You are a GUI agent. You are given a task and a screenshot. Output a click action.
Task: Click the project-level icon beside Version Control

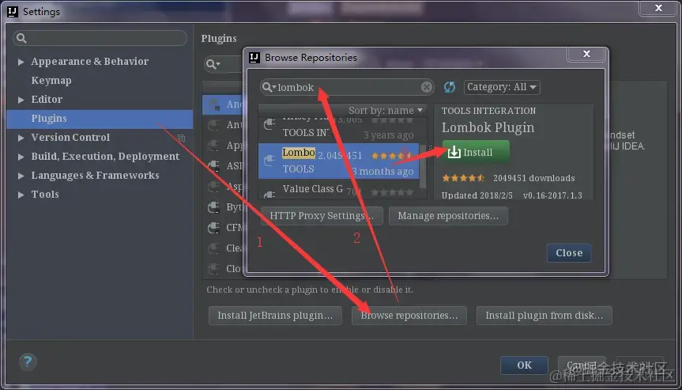pyautogui.click(x=182, y=138)
